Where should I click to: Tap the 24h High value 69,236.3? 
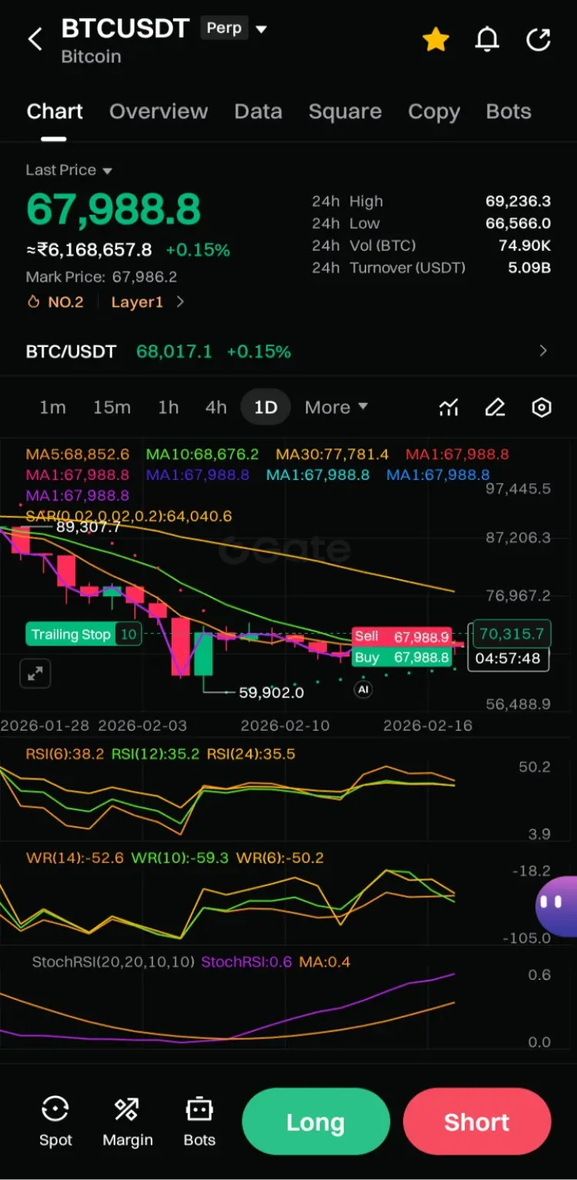coord(518,202)
